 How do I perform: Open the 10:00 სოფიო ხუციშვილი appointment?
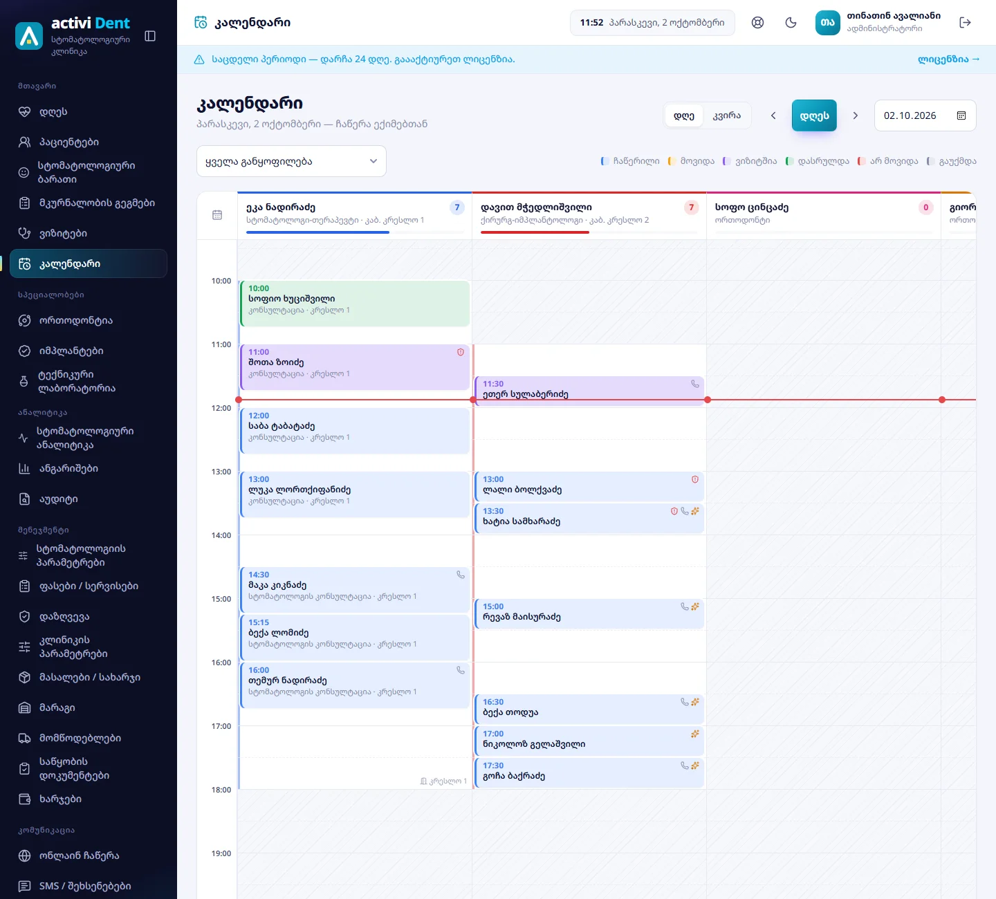[355, 304]
